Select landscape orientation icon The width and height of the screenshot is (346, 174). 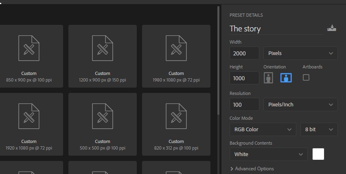tap(286, 77)
